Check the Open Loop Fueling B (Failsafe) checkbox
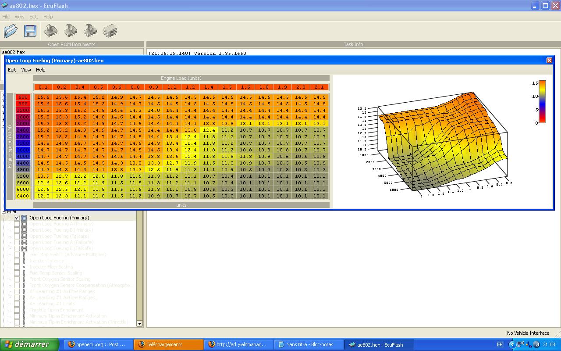This screenshot has width=561, height=351. 17,248
